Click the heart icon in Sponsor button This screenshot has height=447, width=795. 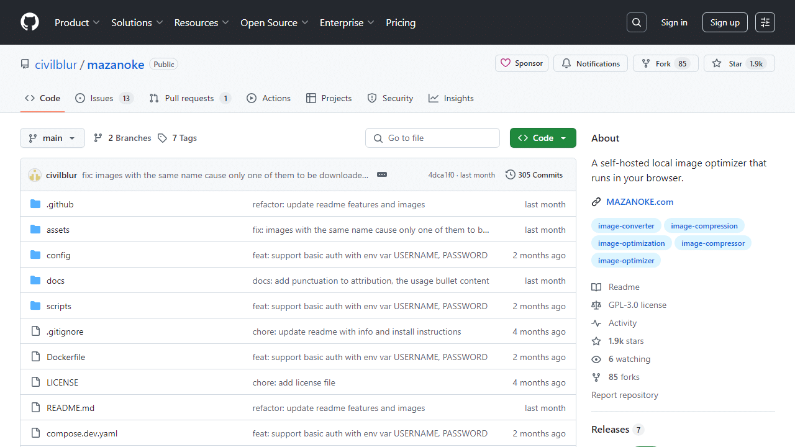click(506, 63)
